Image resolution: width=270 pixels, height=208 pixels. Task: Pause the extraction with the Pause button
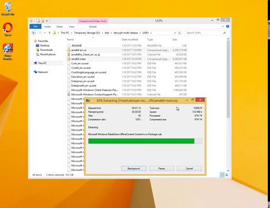click(x=162, y=169)
